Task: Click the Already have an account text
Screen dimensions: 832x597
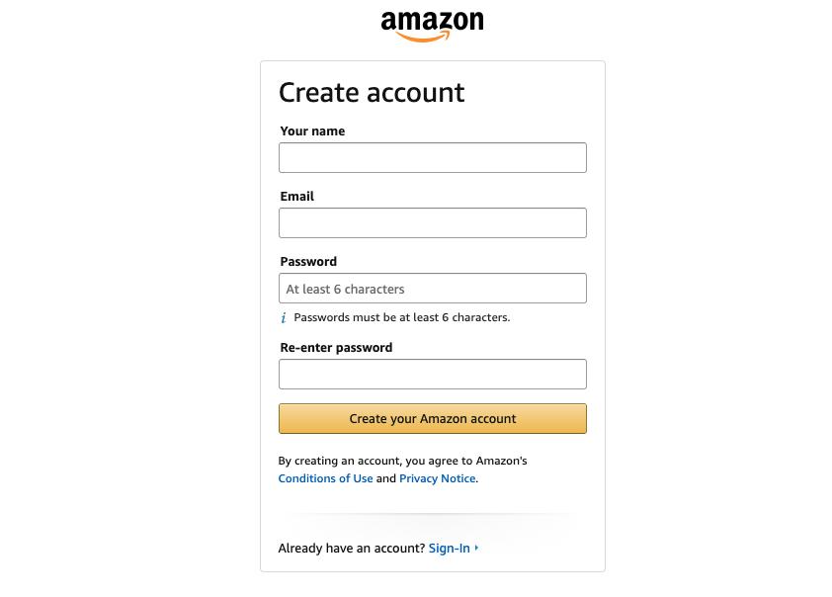Action: pos(351,549)
